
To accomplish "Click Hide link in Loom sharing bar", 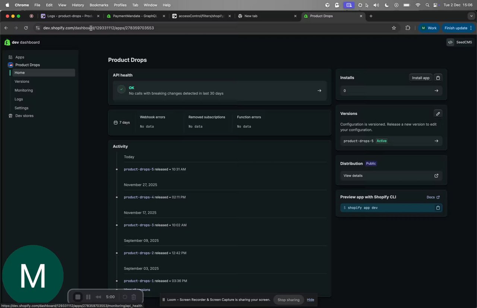I will click(310, 300).
